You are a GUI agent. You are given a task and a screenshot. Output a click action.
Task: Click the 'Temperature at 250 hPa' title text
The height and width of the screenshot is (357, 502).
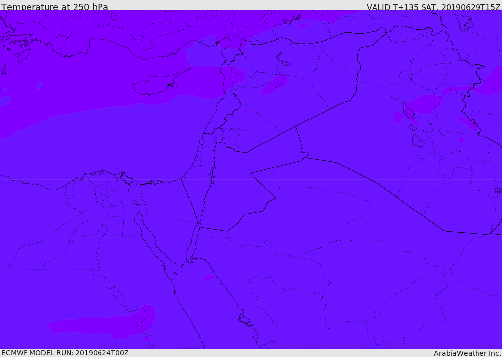tap(55, 7)
